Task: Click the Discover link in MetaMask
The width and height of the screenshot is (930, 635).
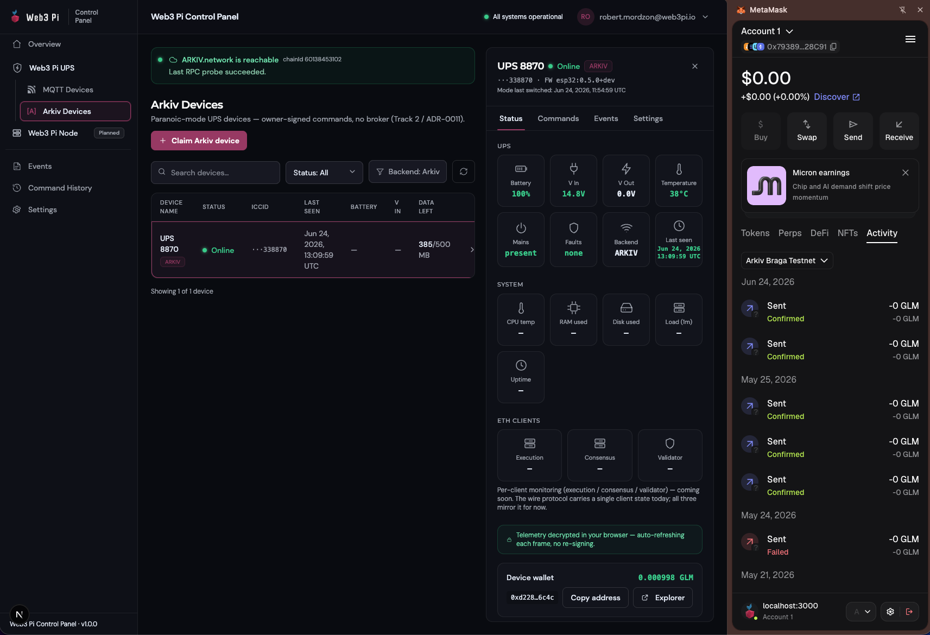Action: (x=837, y=97)
